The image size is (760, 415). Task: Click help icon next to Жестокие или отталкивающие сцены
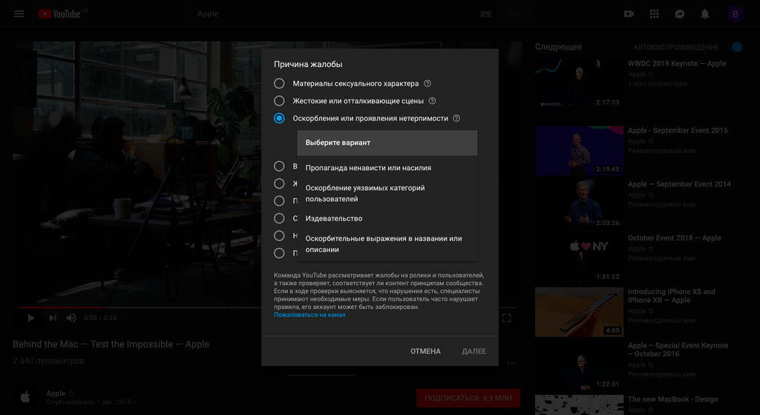433,101
